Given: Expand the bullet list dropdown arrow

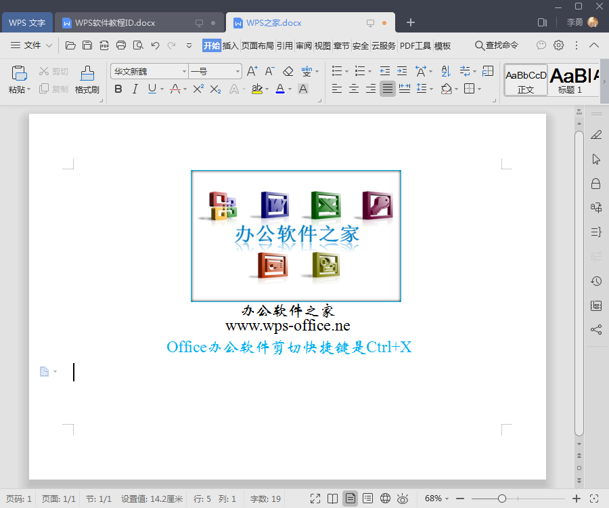Looking at the screenshot, I should [x=346, y=72].
